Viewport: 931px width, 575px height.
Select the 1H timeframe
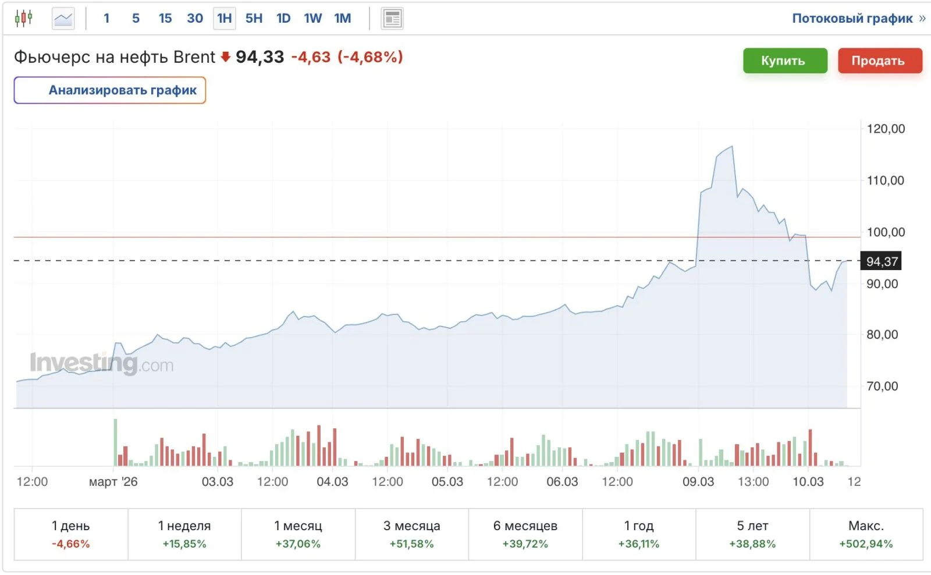[225, 19]
